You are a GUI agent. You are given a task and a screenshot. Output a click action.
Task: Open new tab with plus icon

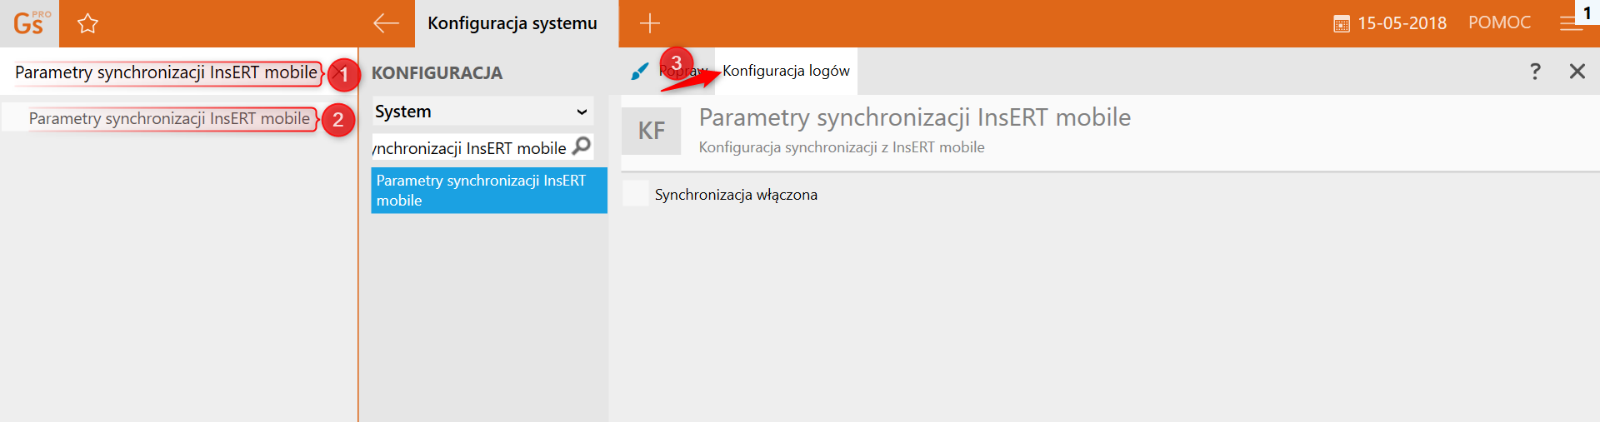pos(650,23)
